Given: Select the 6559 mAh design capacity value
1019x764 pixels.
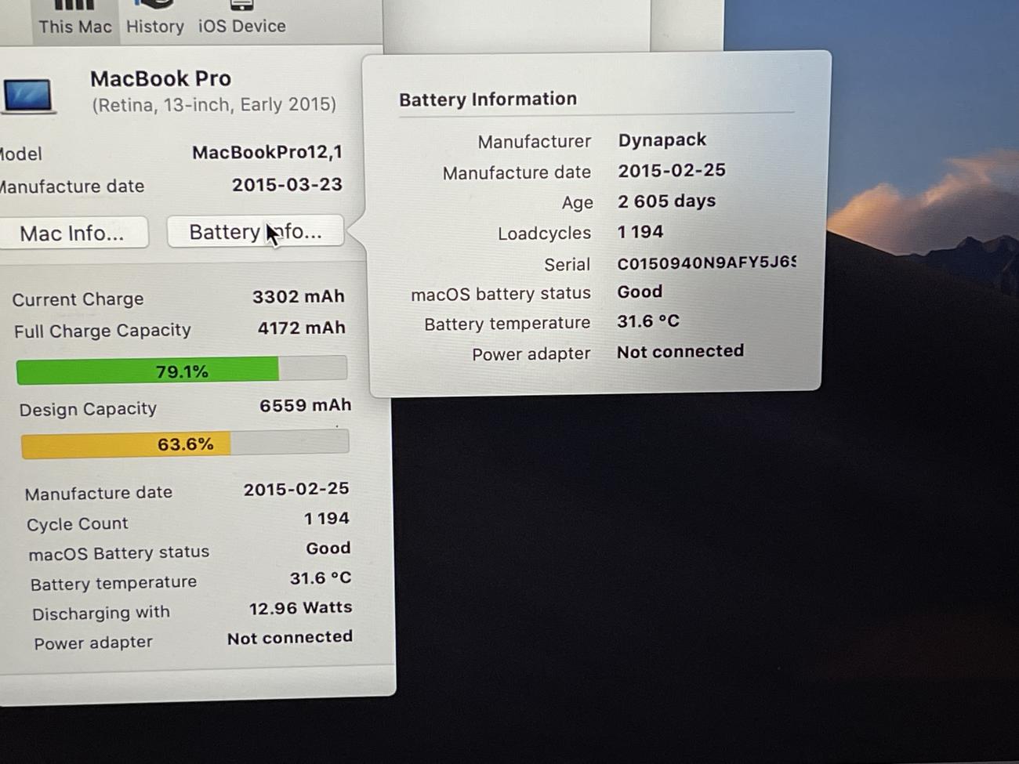Looking at the screenshot, I should coord(306,405).
